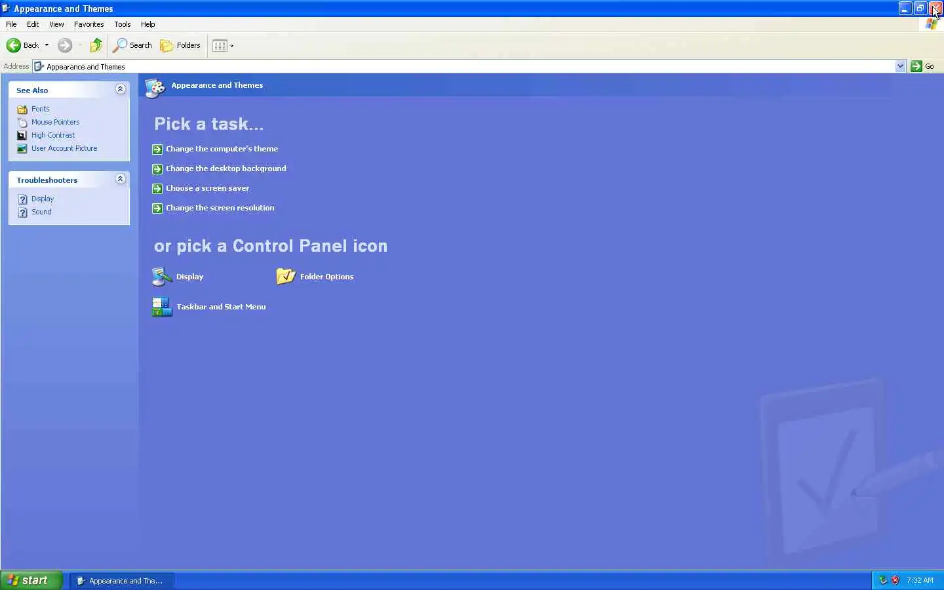Click arrow icon beside Change the screen resolution
Viewport: 944px width, 590px height.
click(157, 208)
